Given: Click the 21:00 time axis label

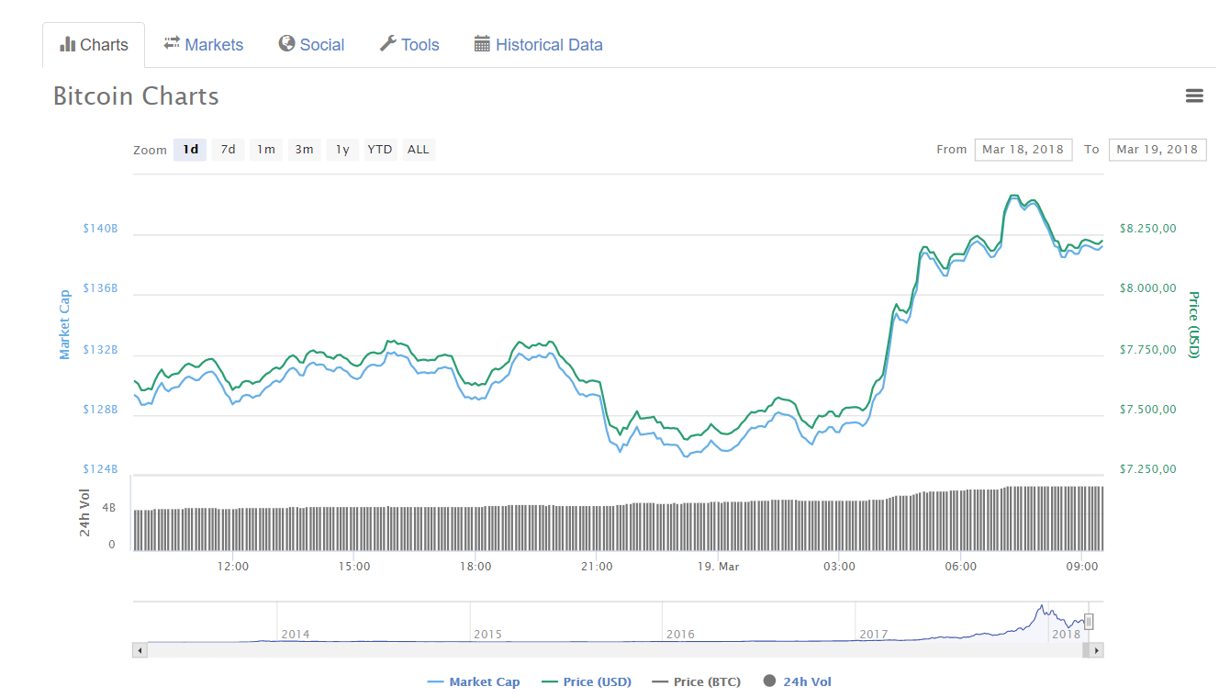Looking at the screenshot, I should click(598, 566).
